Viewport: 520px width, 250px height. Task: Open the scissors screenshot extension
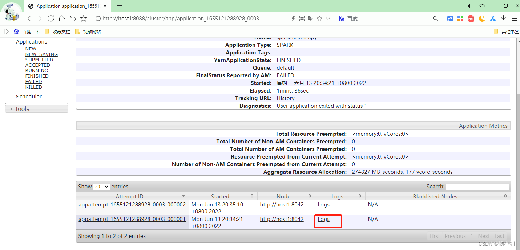493,18
